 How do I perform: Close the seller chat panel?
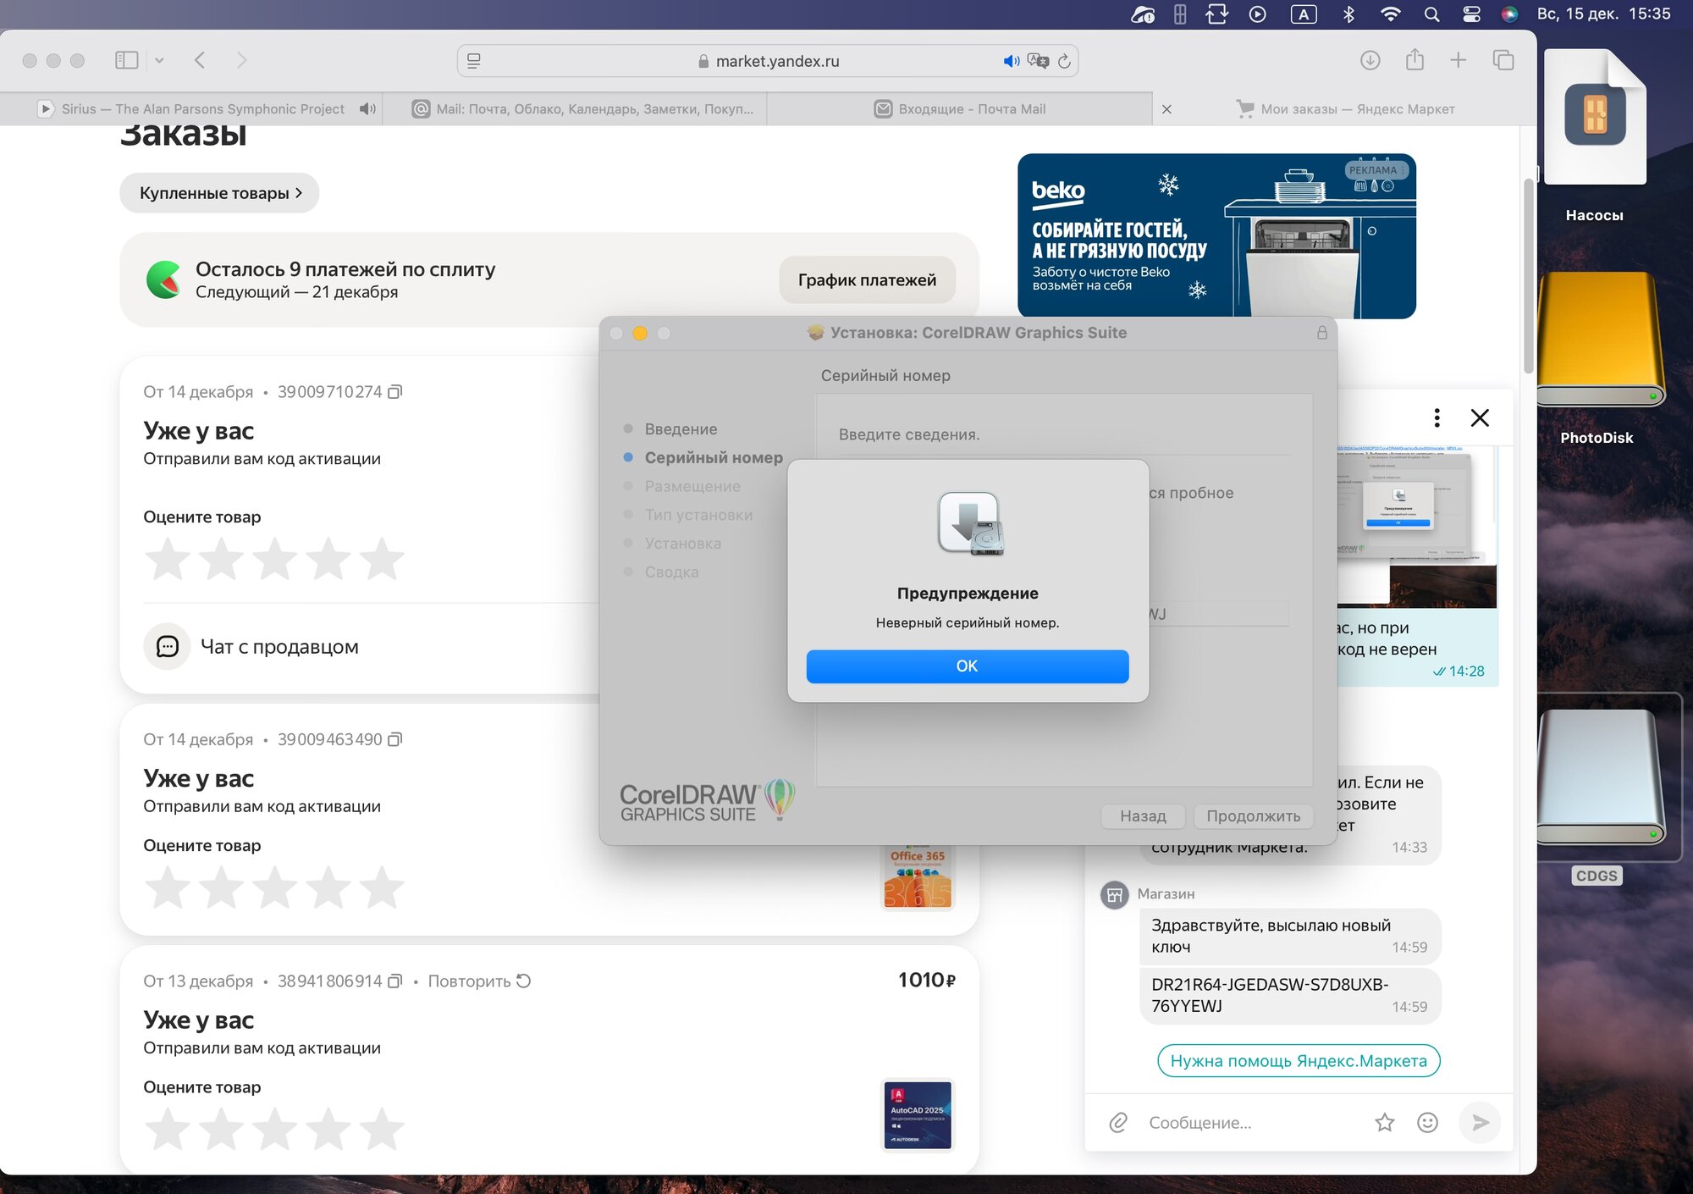click(x=1480, y=417)
